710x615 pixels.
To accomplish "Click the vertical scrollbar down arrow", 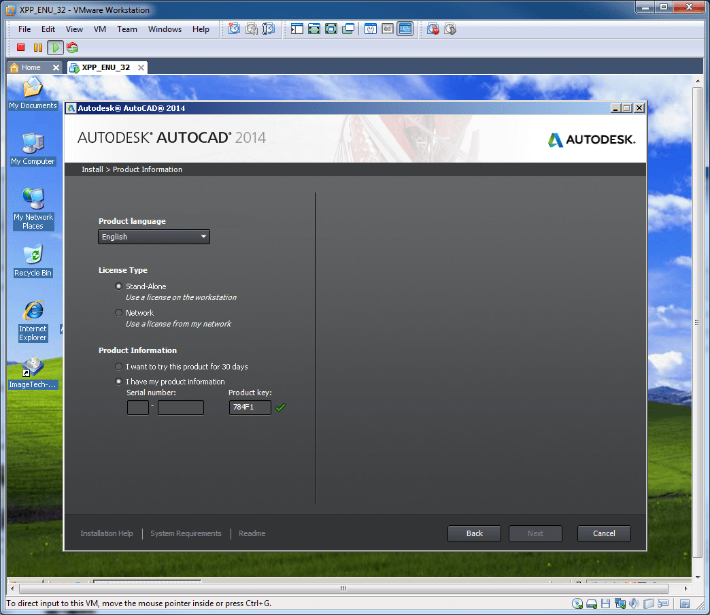I will 698,577.
